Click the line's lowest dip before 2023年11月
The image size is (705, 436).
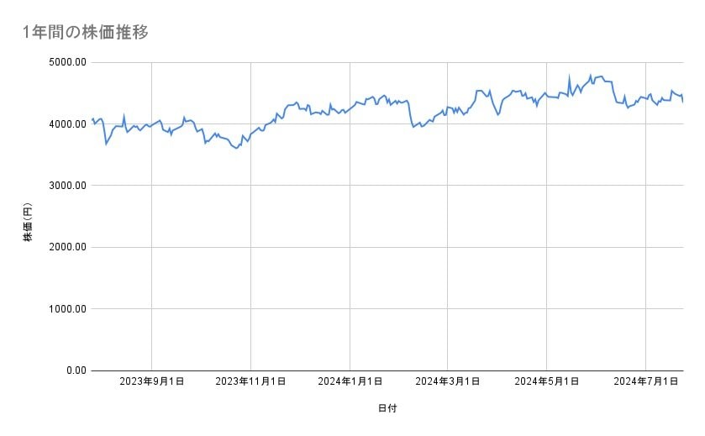click(x=237, y=149)
